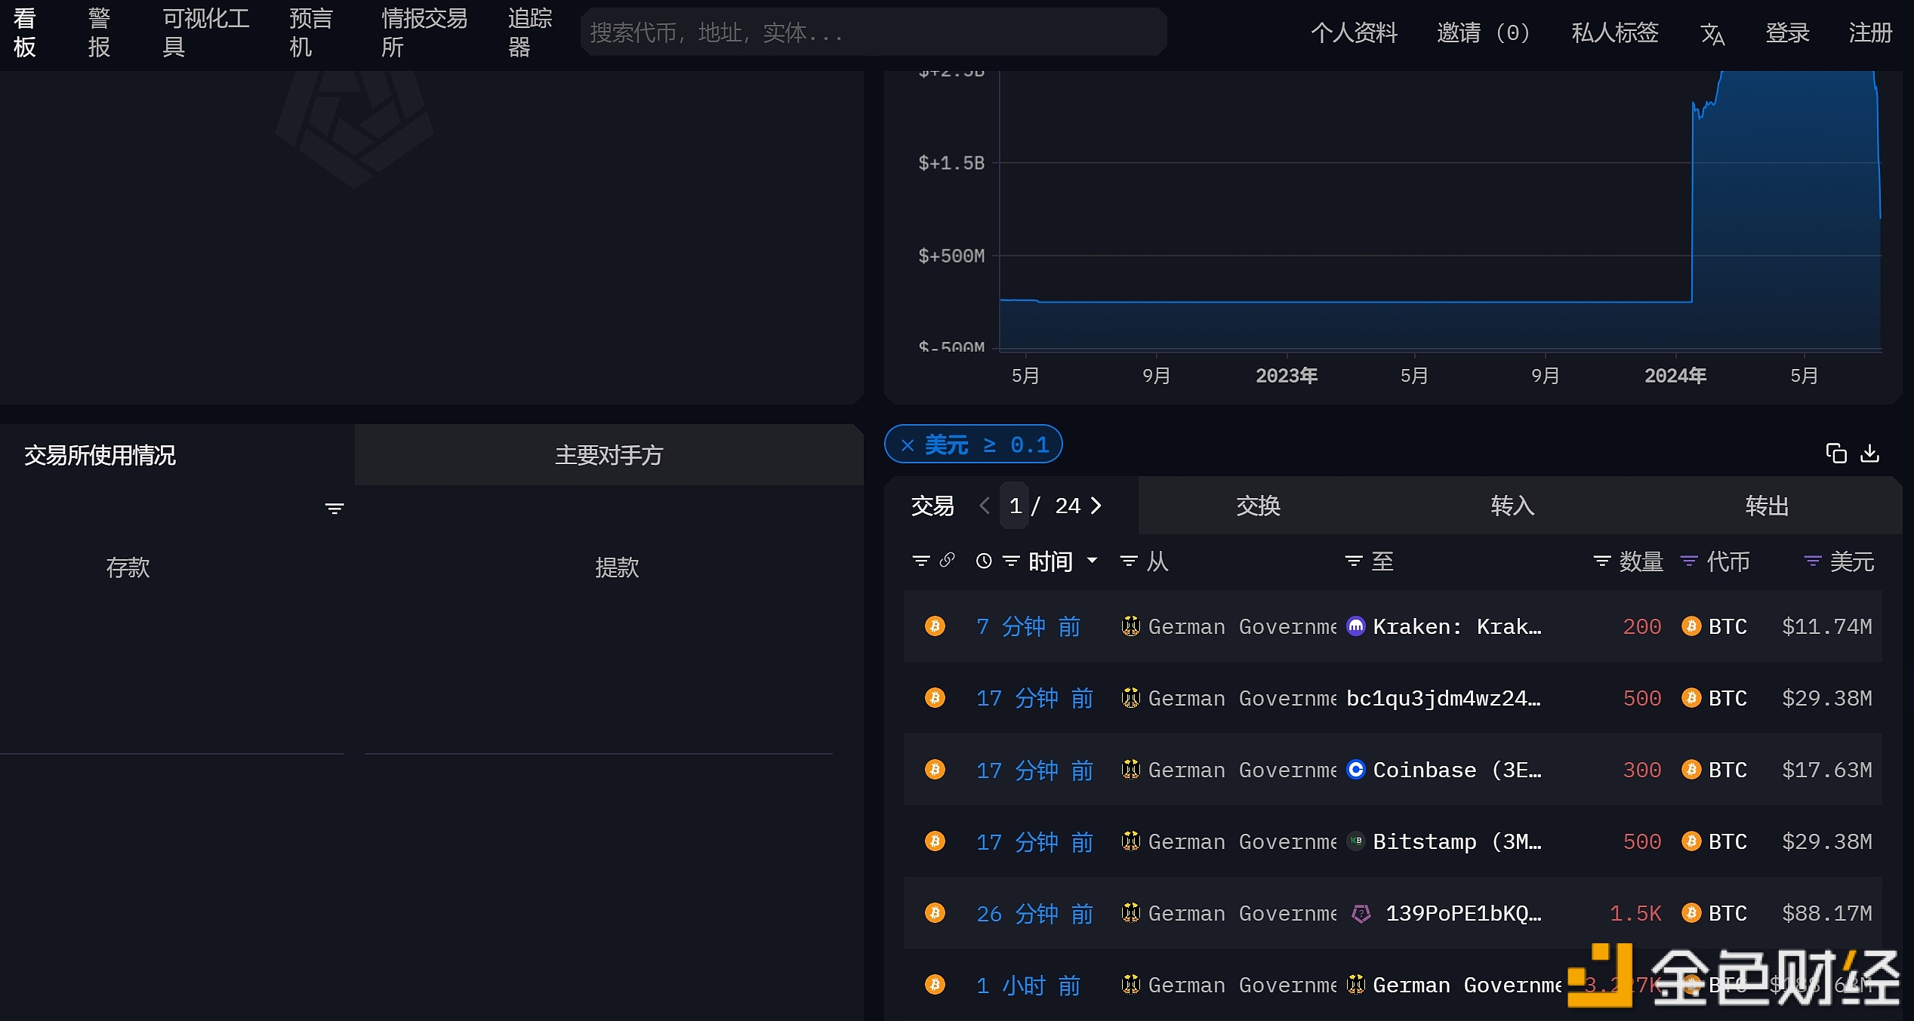Open 139PoPE1bKQ… recipient address
This screenshot has height=1021, width=1914.
click(x=1463, y=913)
